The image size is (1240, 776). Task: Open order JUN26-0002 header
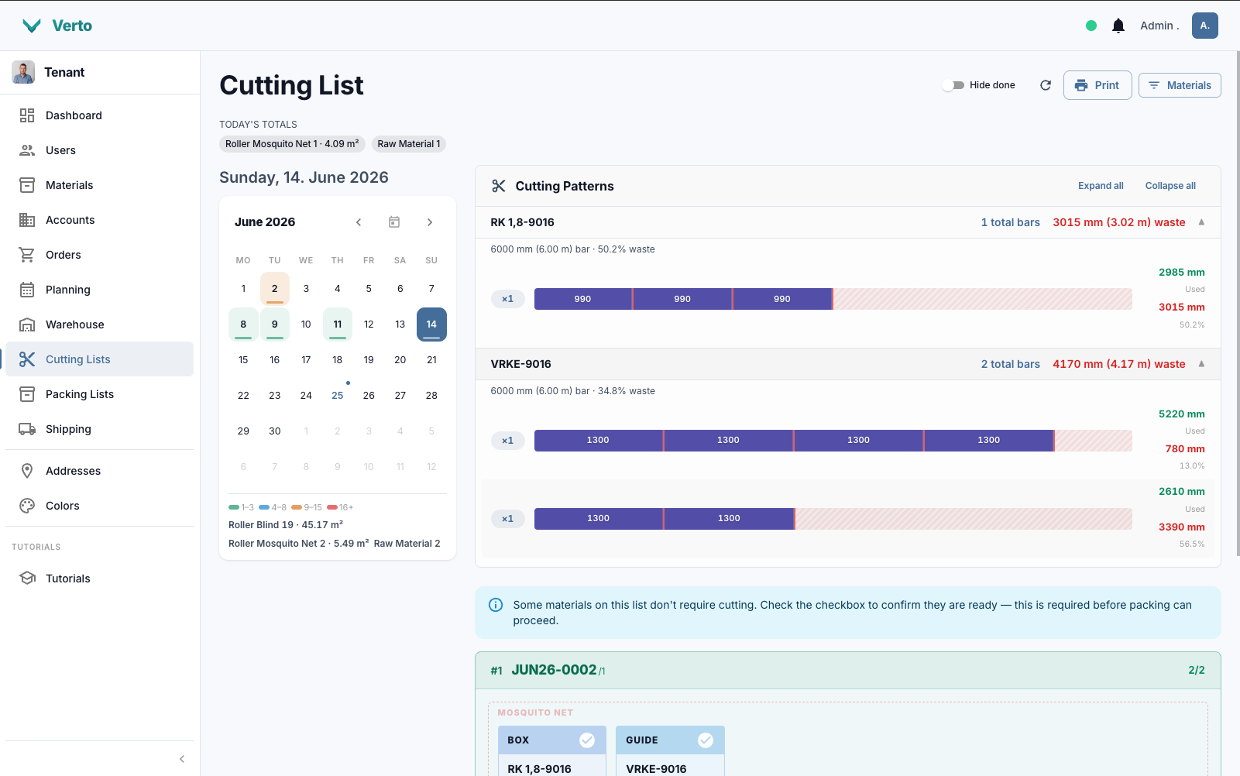(848, 671)
